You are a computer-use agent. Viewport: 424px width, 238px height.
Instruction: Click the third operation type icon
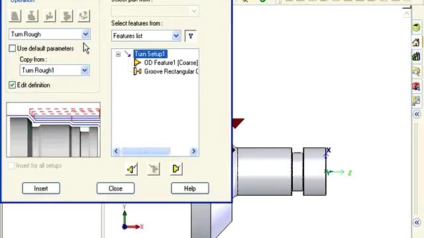pos(50,16)
